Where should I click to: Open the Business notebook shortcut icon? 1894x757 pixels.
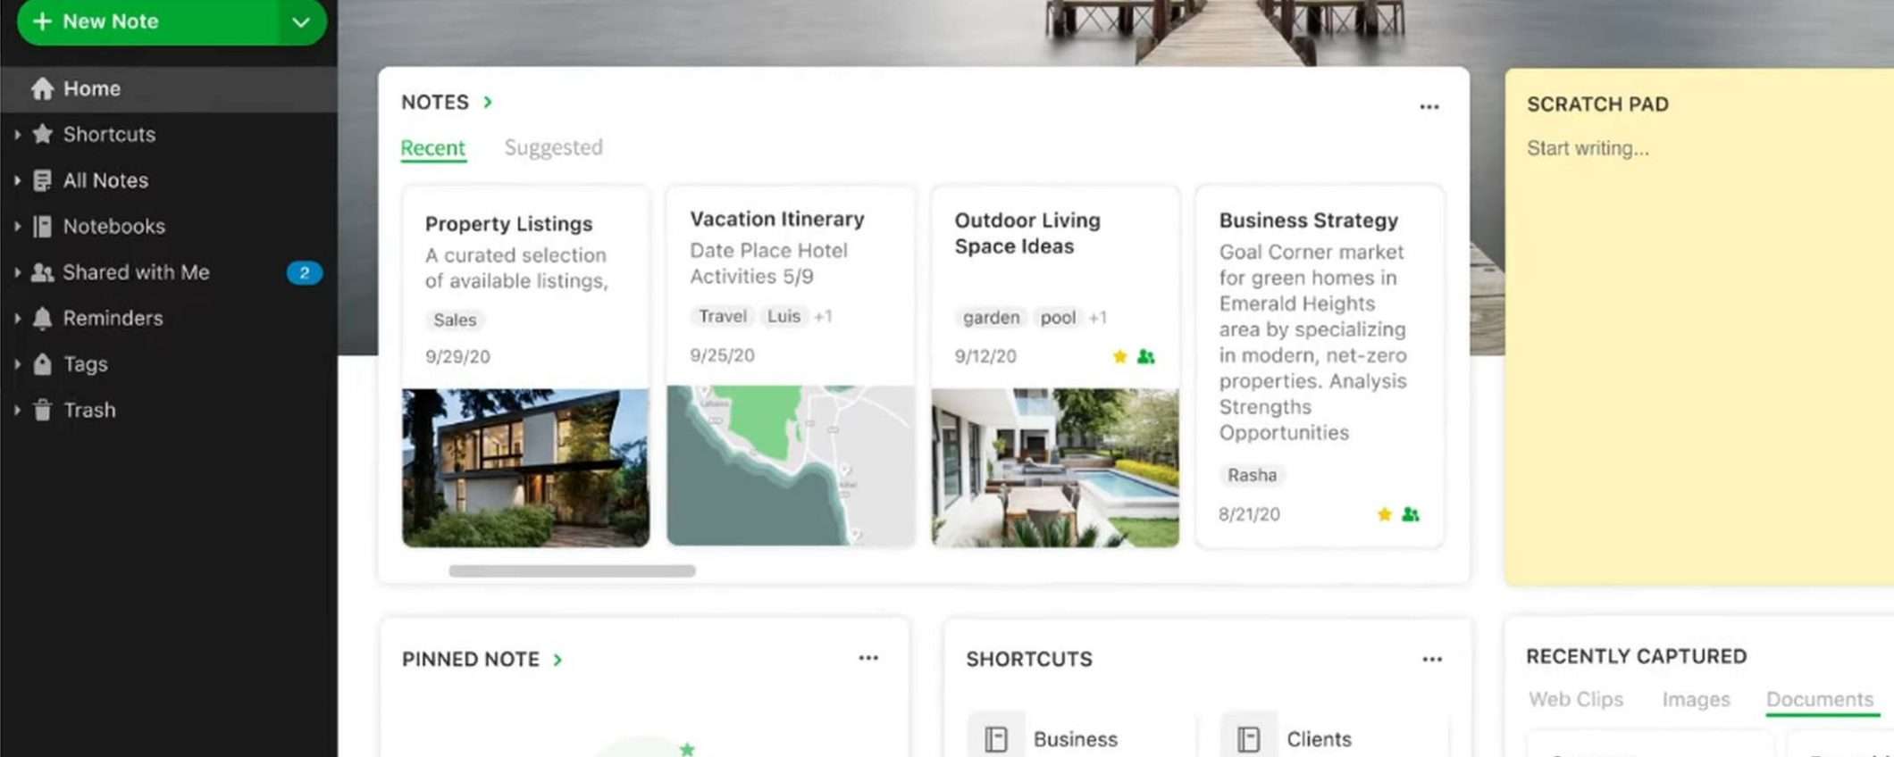pos(996,738)
